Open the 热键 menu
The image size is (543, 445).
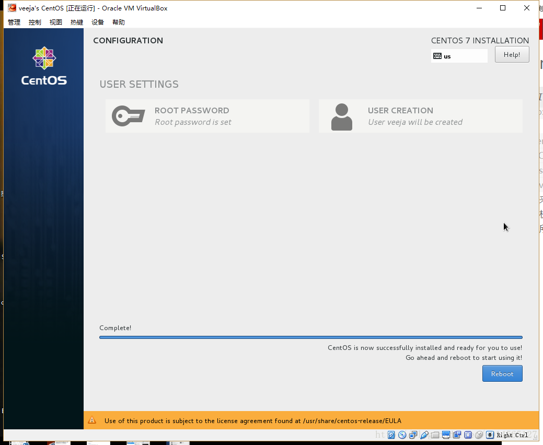coord(77,22)
